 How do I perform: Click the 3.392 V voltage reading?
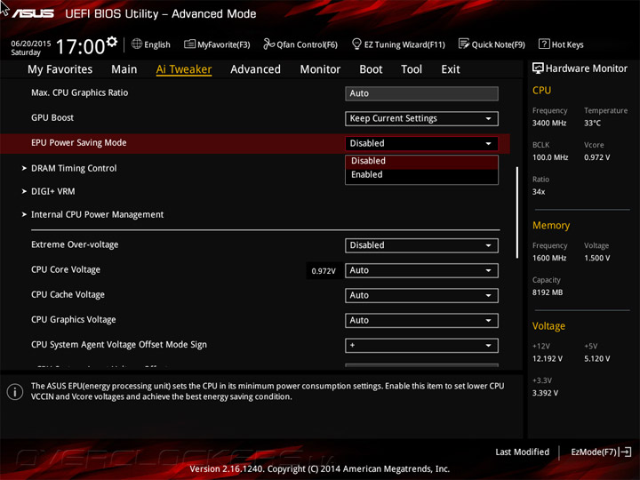[545, 393]
